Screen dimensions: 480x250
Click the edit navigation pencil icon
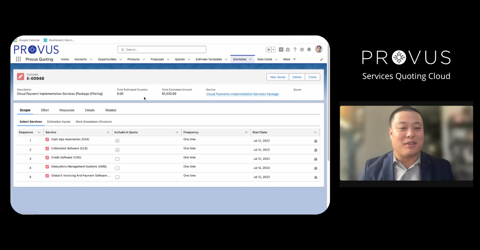(x=322, y=59)
